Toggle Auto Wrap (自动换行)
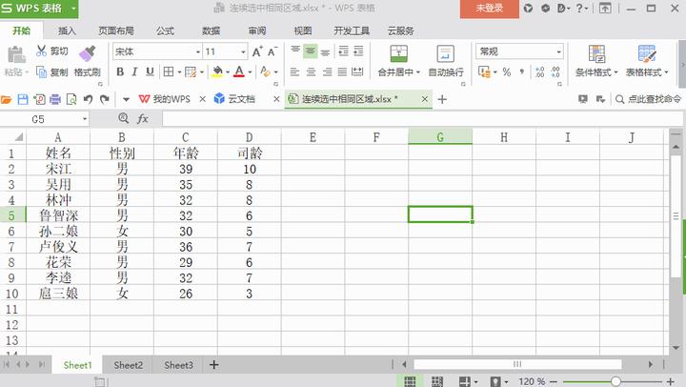Image resolution: width=686 pixels, height=387 pixels. click(445, 61)
